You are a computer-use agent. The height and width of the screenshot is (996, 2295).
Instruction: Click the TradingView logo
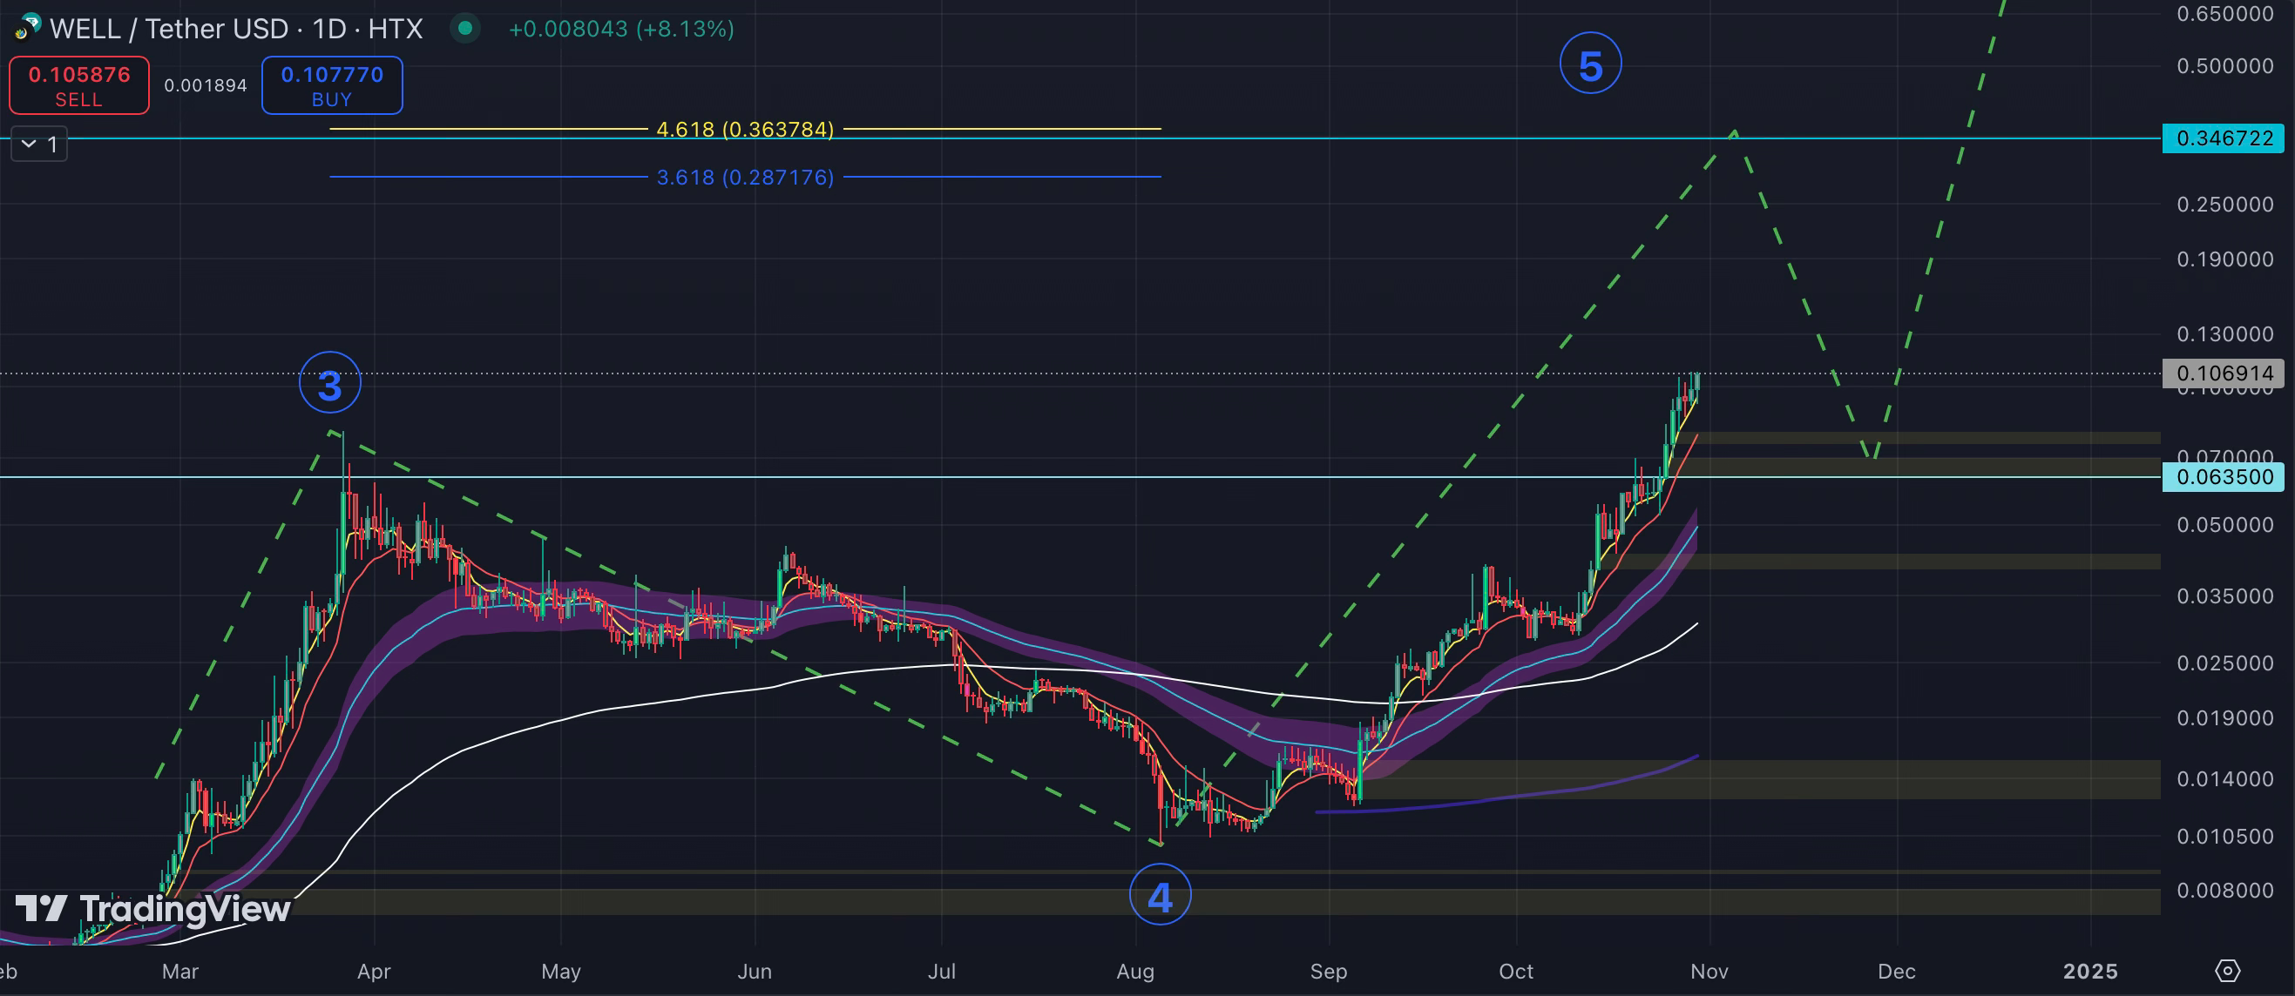pos(153,909)
